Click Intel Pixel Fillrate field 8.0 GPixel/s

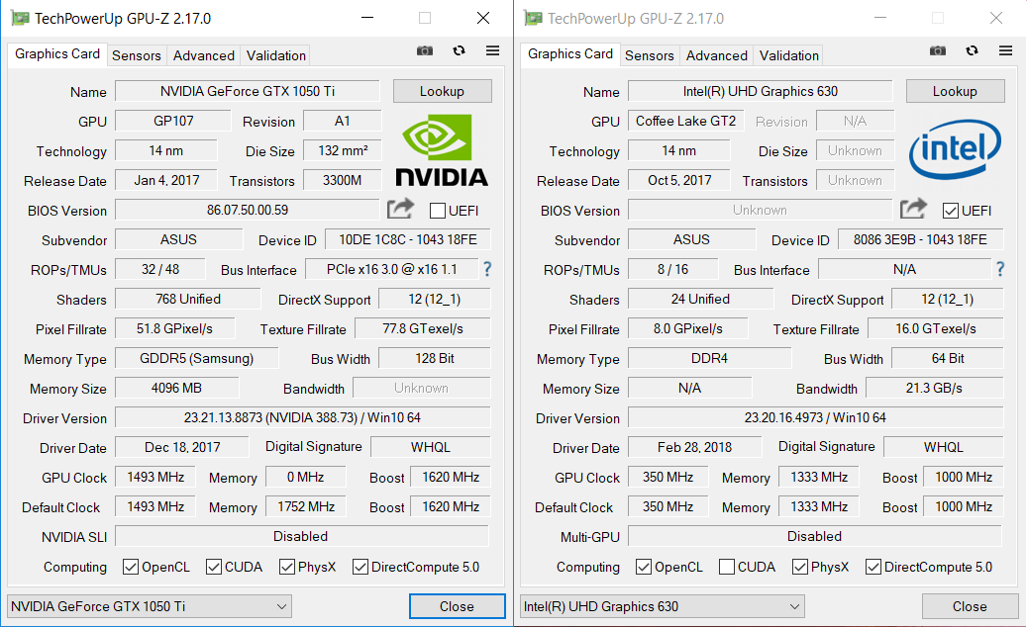pyautogui.click(x=687, y=328)
